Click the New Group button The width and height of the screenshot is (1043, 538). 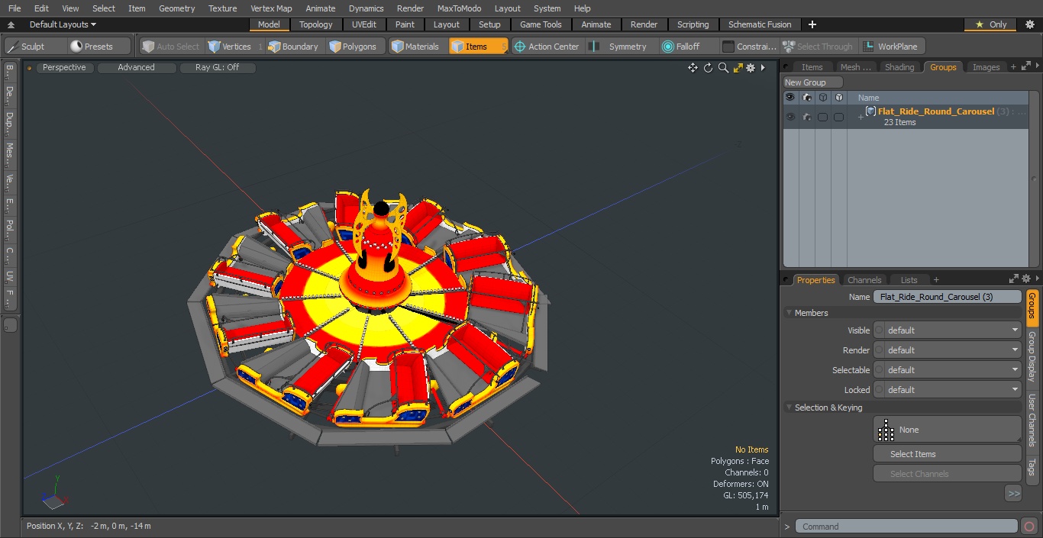click(x=813, y=82)
